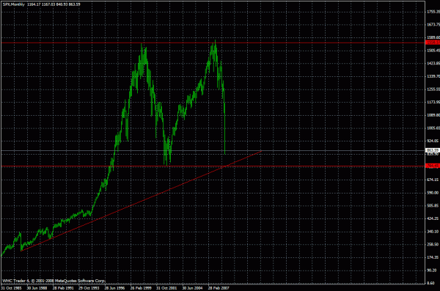Click the 26 Feb 1999 date label
440x291 pixels.
pos(141,288)
